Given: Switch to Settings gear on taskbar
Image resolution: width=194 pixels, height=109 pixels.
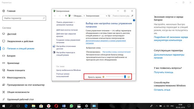Looking at the screenshot, I should pyautogui.click(x=87, y=106).
